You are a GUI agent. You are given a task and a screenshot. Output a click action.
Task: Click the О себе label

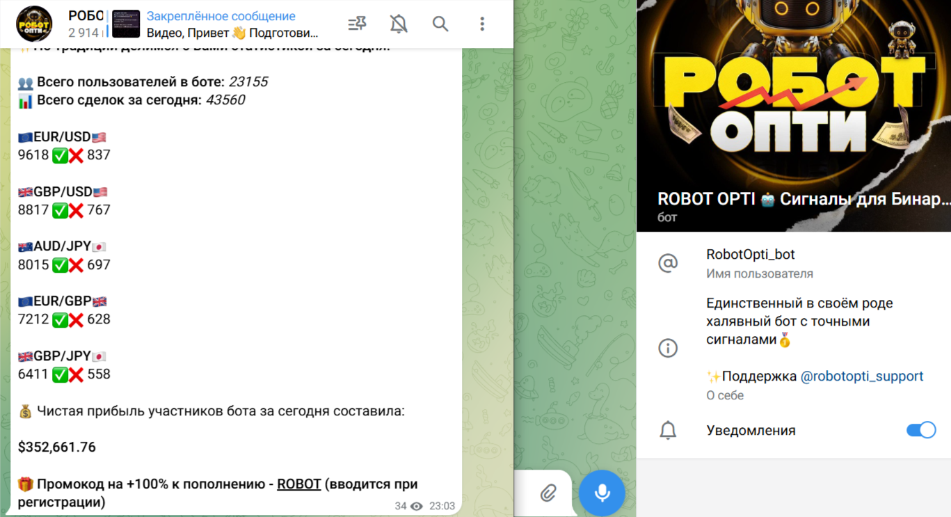click(725, 395)
